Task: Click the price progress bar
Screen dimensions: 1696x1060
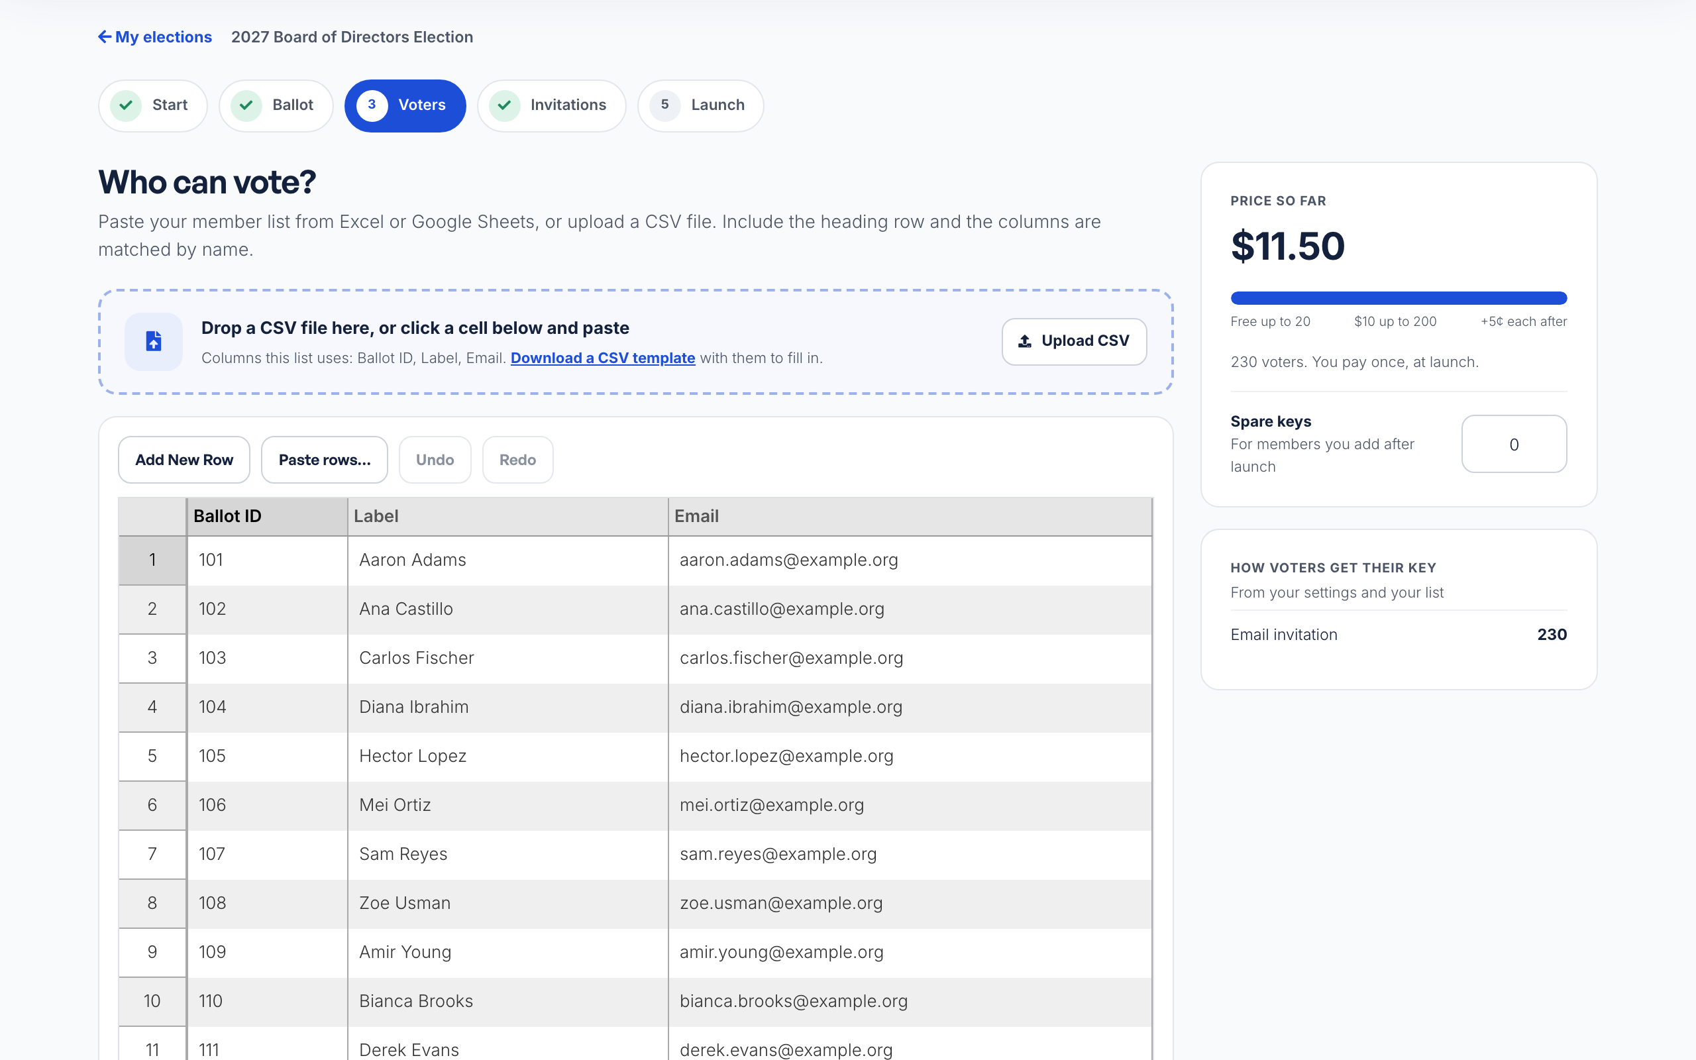Action: click(1399, 298)
